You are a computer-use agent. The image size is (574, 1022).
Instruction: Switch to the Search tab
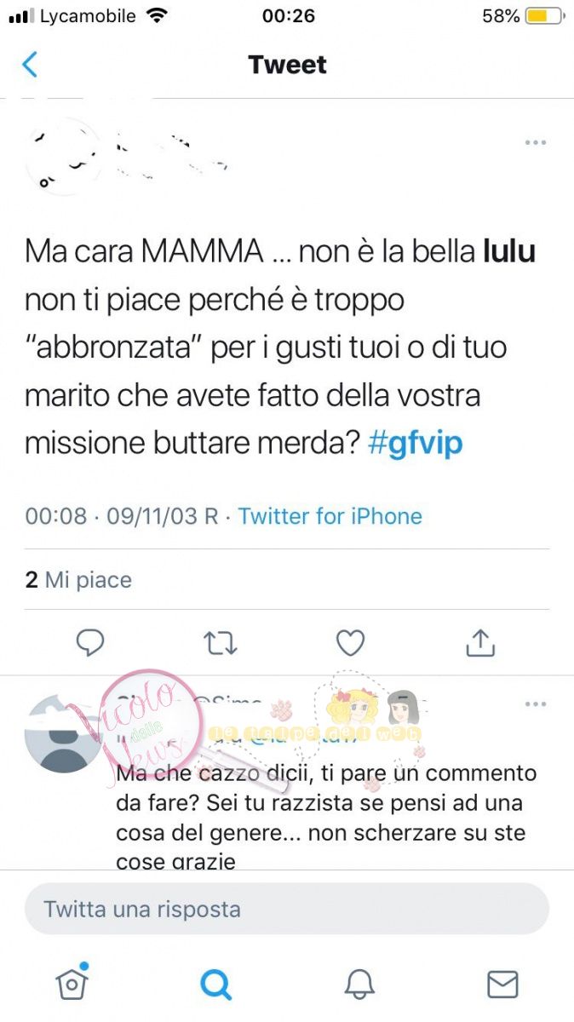[215, 985]
